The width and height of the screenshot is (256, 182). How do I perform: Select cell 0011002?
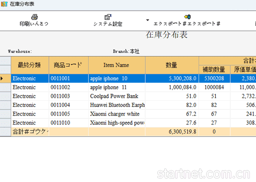pyautogui.click(x=69, y=87)
